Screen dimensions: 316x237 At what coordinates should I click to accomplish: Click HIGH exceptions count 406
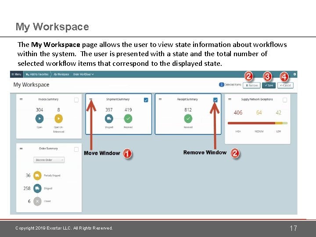(x=238, y=112)
